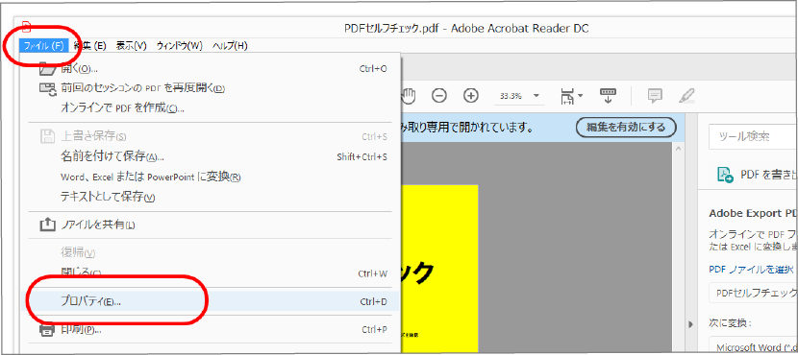Select the hand pan tool
This screenshot has height=355, width=798.
[x=409, y=96]
